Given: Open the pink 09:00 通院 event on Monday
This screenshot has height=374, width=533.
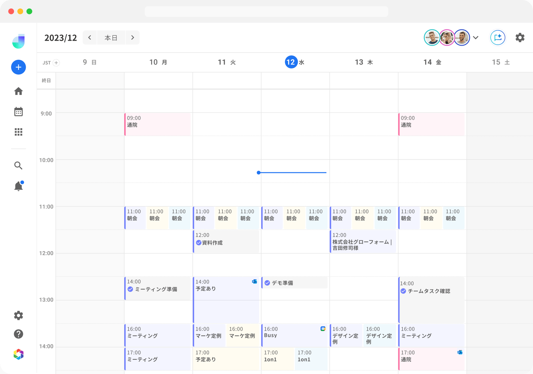Looking at the screenshot, I should click(158, 124).
